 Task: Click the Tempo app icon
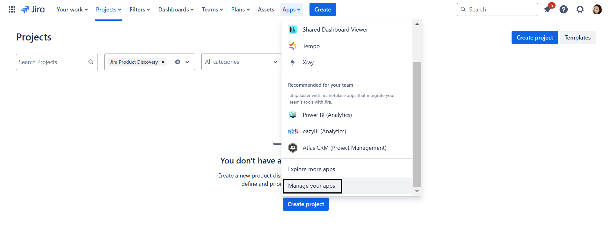tap(293, 46)
